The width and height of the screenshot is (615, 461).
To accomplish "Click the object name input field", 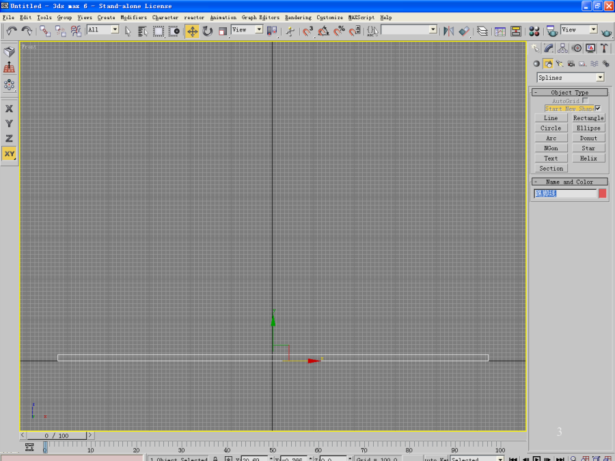I will coord(565,193).
